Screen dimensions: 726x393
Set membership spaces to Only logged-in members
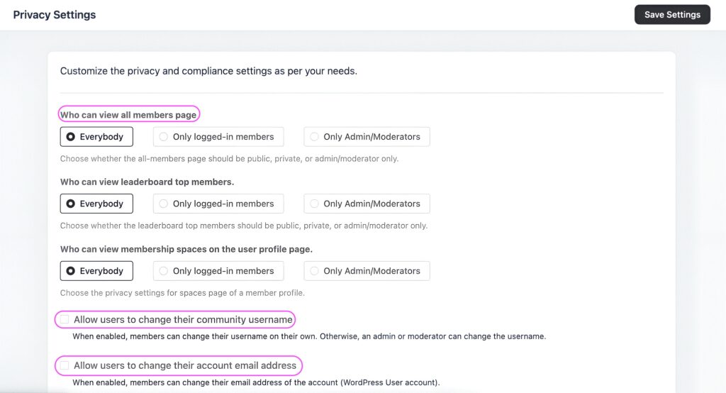pos(218,271)
